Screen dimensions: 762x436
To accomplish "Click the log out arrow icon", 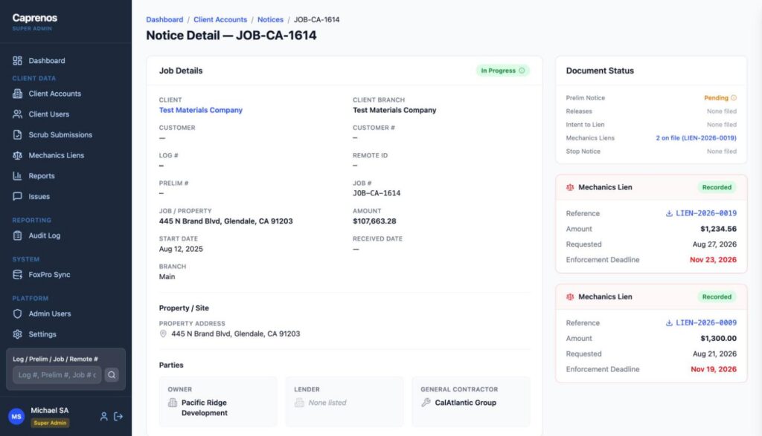I will click(118, 417).
